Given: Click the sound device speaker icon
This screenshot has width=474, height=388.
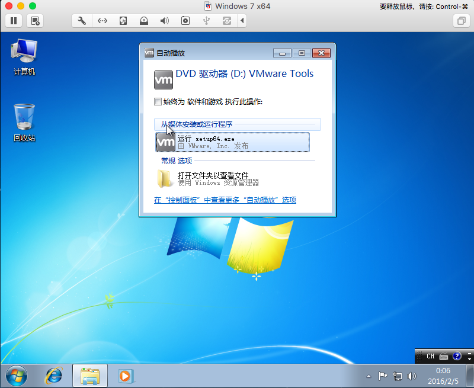Looking at the screenshot, I should [165, 21].
